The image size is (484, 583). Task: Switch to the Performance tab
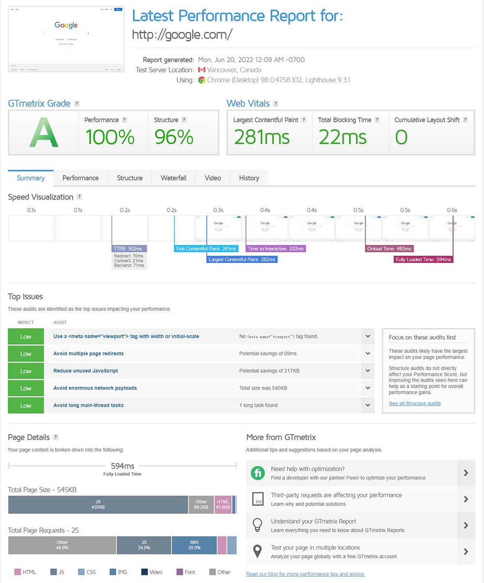(x=80, y=178)
